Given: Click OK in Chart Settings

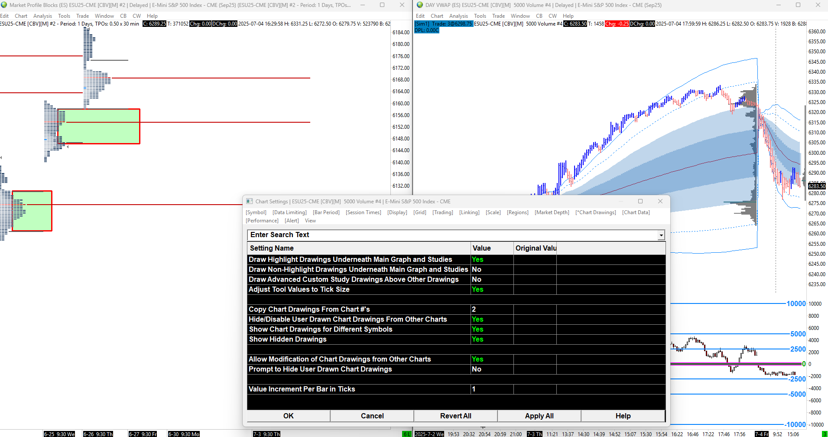Looking at the screenshot, I should tap(289, 416).
